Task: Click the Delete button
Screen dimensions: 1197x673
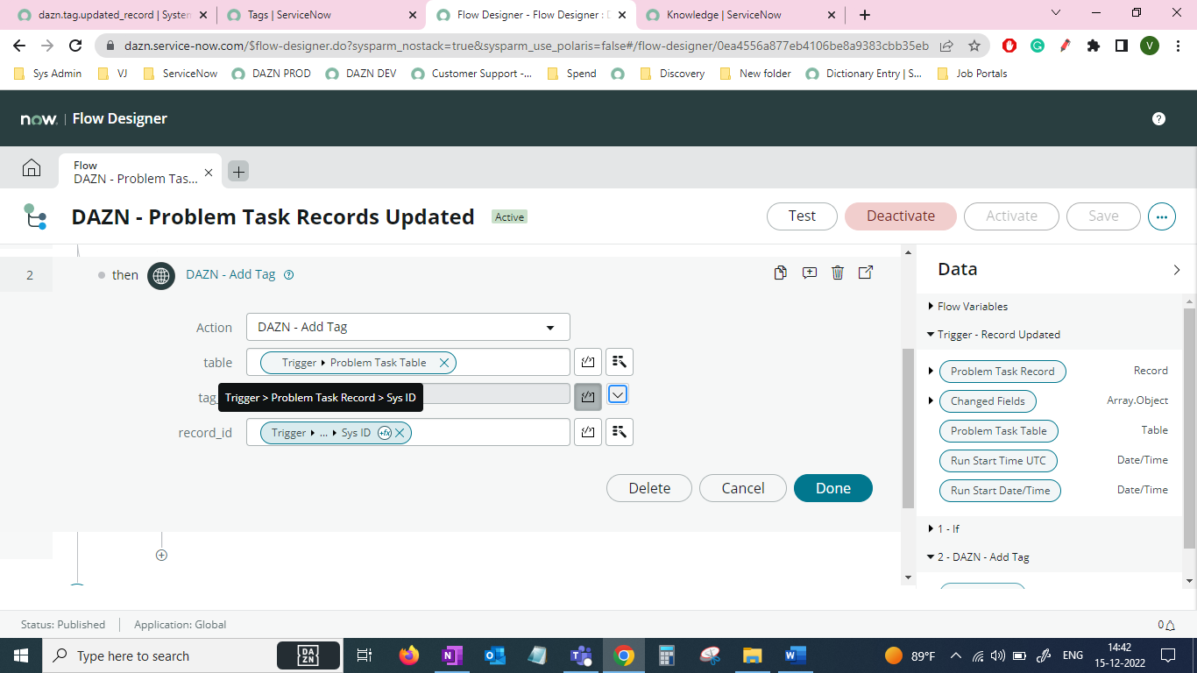Action: click(x=649, y=488)
